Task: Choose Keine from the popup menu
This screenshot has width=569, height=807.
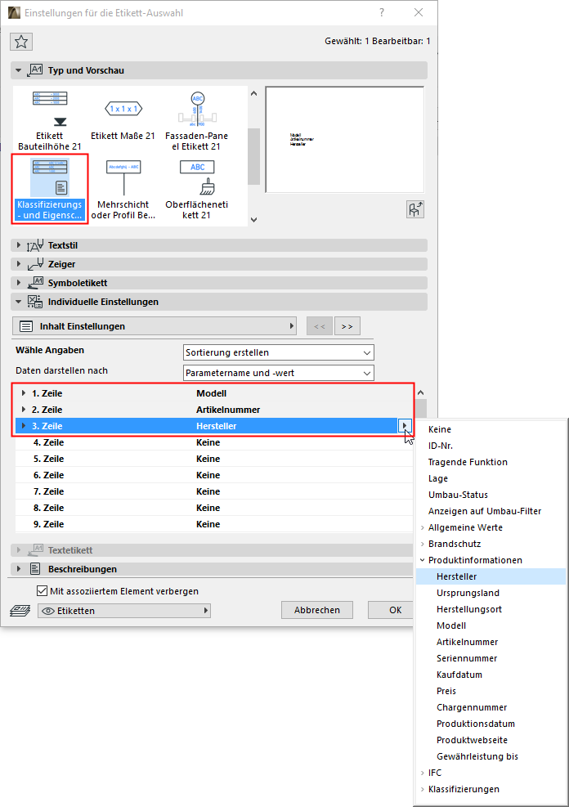Action: pyautogui.click(x=491, y=429)
